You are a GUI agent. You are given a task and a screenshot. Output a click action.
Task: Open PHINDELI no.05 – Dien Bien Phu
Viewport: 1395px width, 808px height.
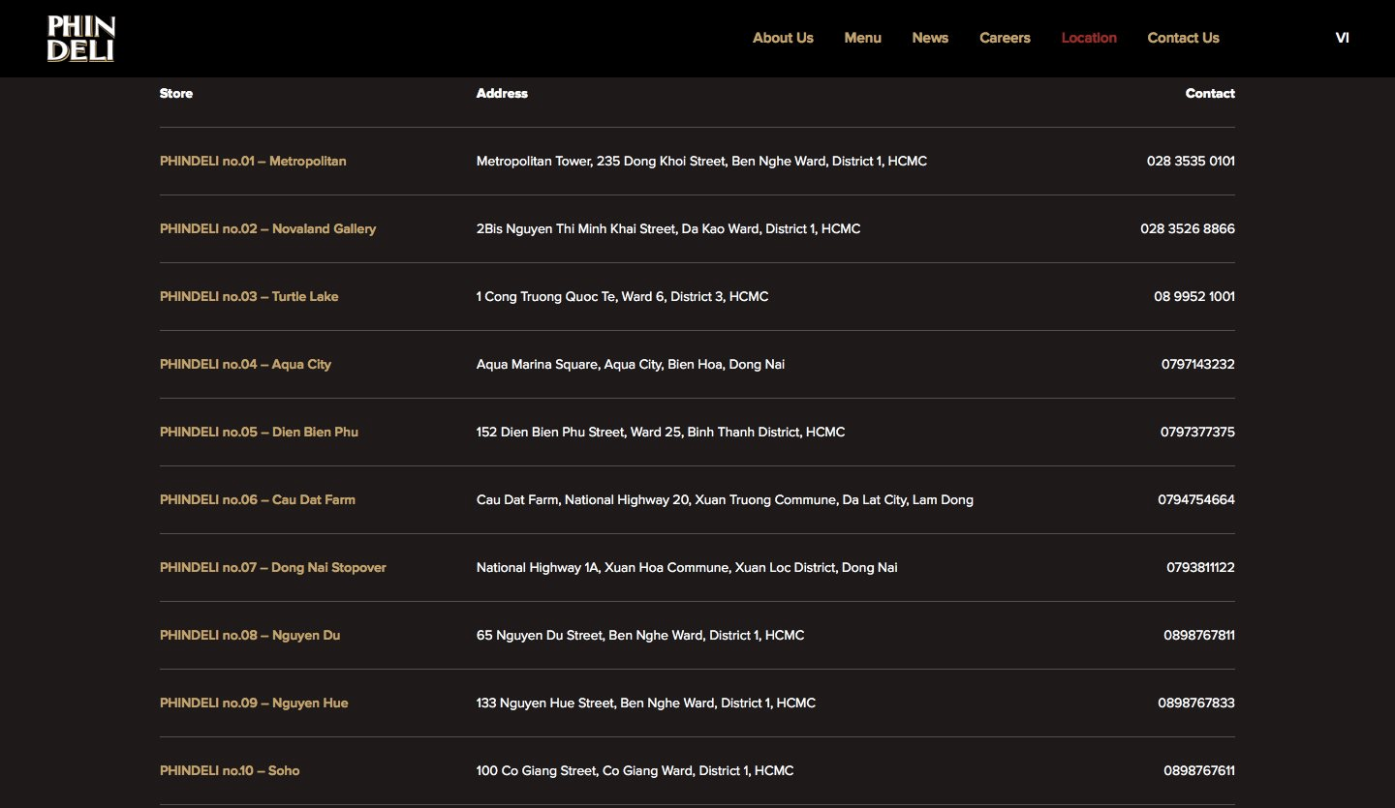point(259,433)
